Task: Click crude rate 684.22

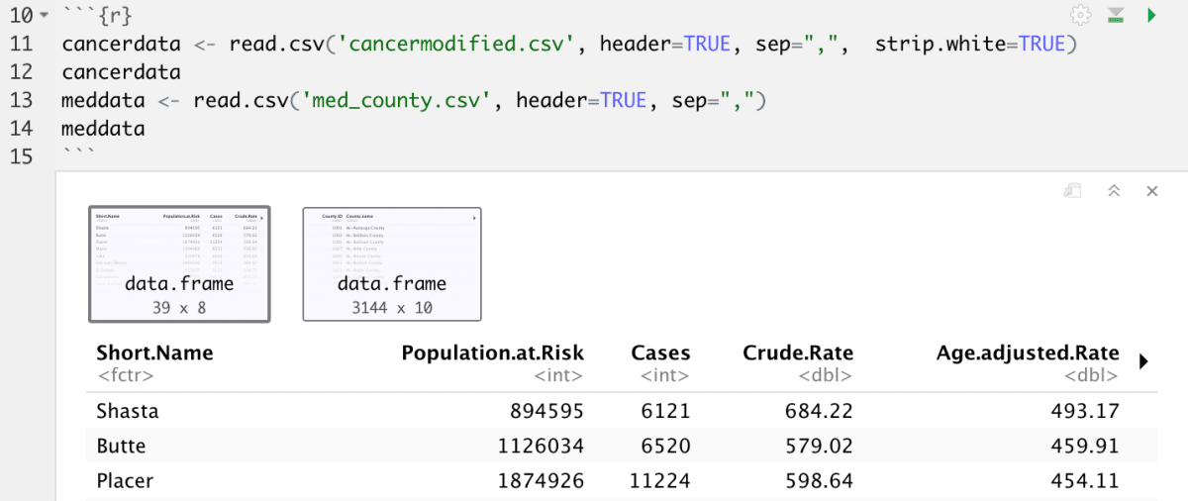Action: 821,410
